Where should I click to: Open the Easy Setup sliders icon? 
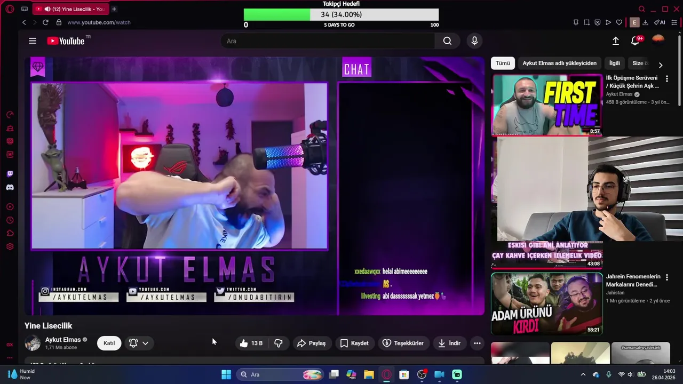coord(674,22)
